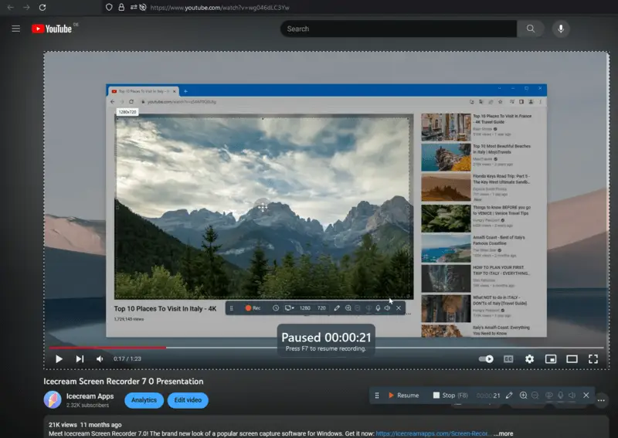The height and width of the screenshot is (438, 618).
Task: Toggle system sound on the recorder toolbar
Action: pyautogui.click(x=572, y=396)
